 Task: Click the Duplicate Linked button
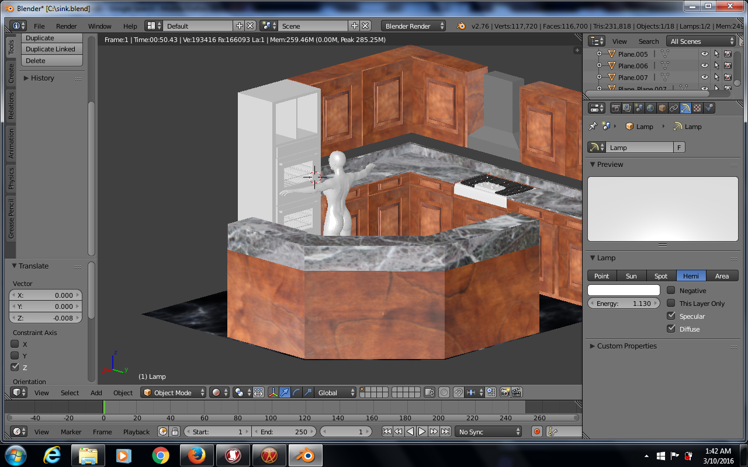tap(52, 49)
